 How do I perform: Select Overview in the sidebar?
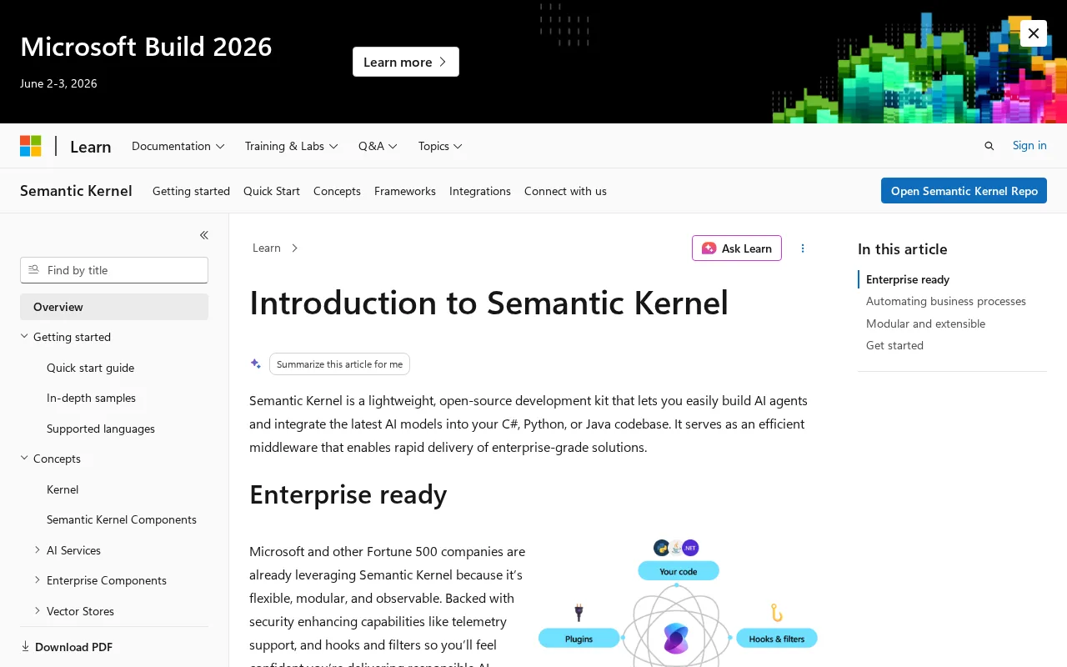click(x=114, y=307)
